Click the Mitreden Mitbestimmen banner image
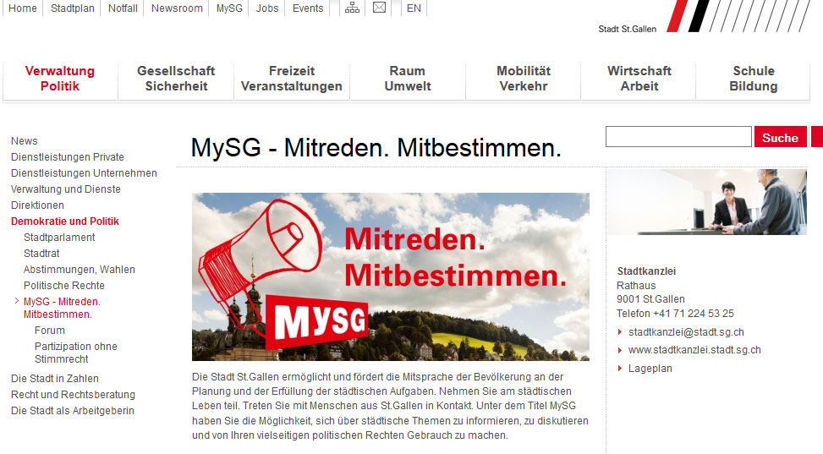Image resolution: width=823 pixels, height=454 pixels. 391,276
